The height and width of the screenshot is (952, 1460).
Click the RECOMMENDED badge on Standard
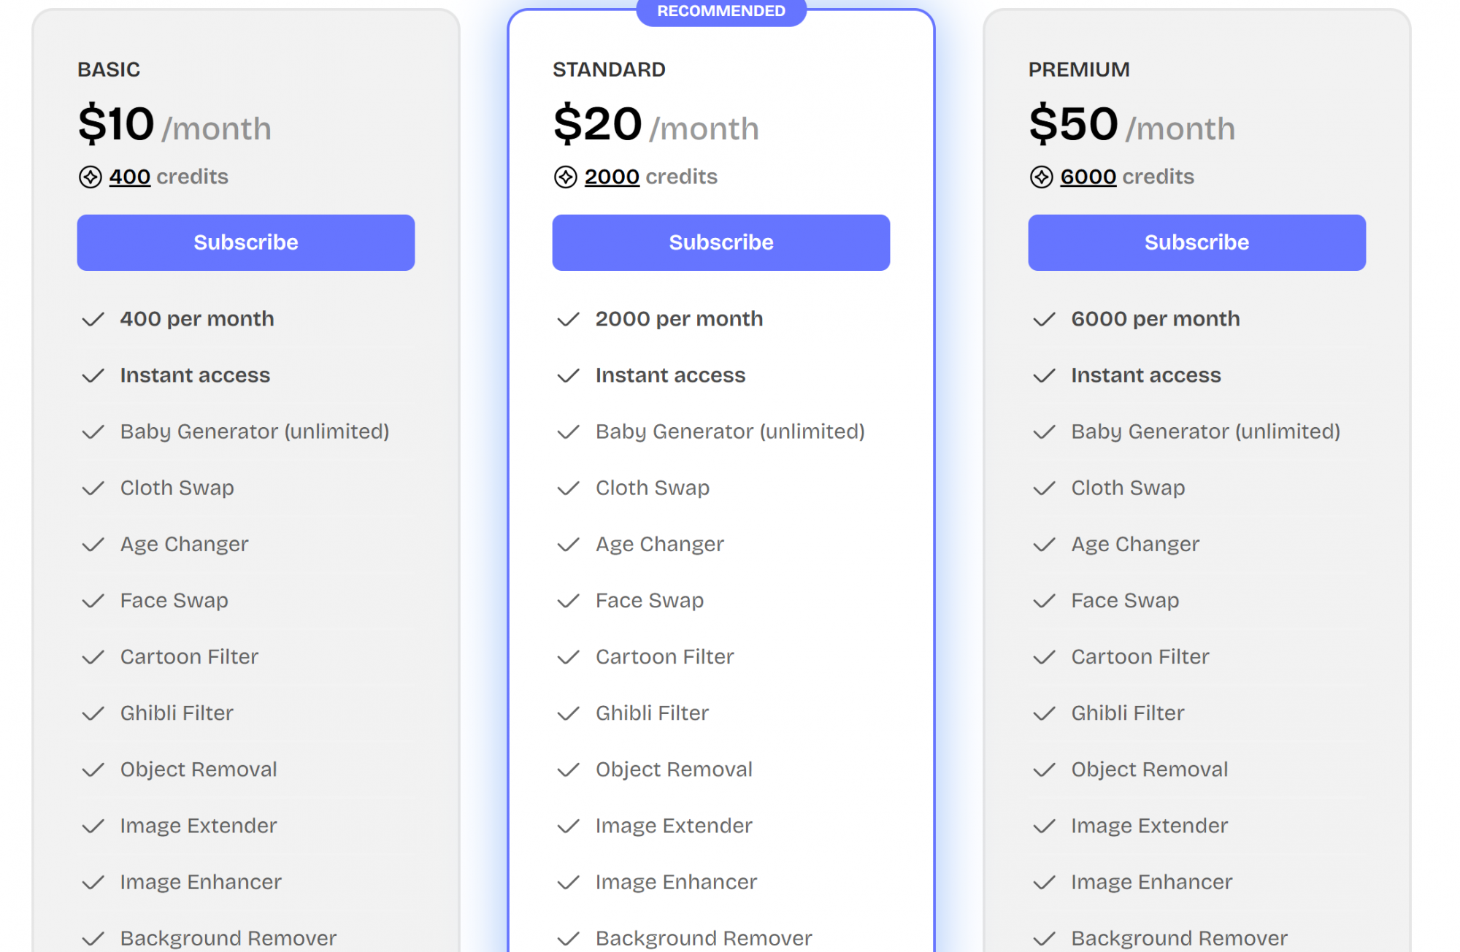coord(721,12)
